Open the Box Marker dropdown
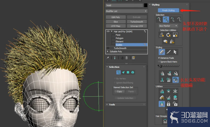Screen dimensions: 210x127 click(168, 26)
